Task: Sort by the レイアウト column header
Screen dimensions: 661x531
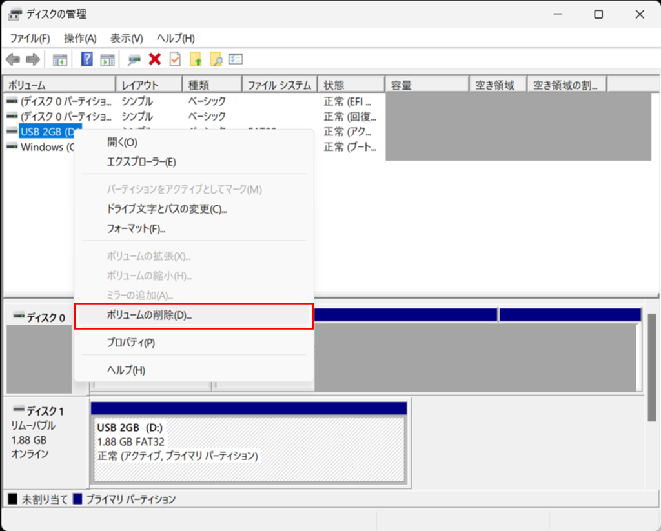Action: [x=149, y=85]
